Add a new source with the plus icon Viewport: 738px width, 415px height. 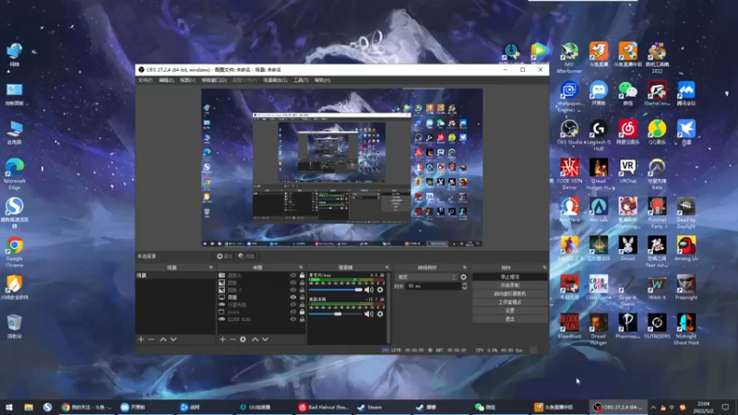pyautogui.click(x=222, y=339)
